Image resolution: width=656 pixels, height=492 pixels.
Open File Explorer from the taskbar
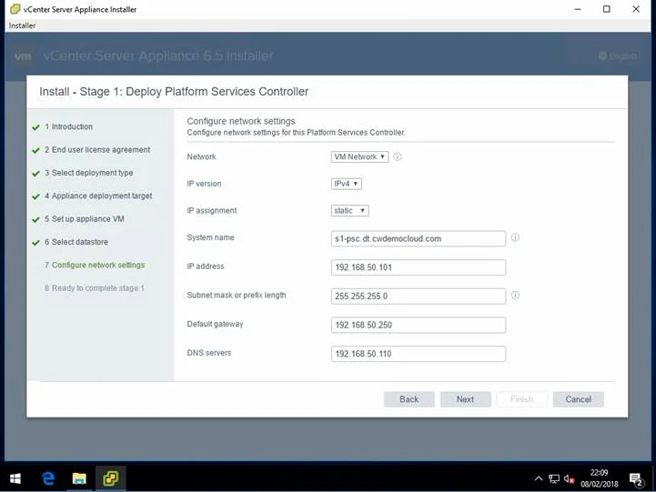[x=79, y=478]
